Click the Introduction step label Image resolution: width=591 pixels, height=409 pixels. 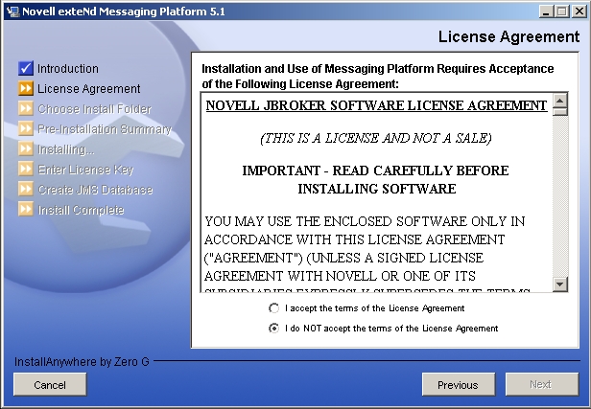tap(68, 68)
